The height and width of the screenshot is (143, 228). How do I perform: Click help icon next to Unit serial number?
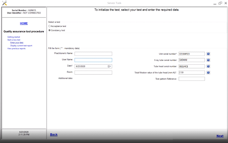pyautogui.click(x=208, y=54)
